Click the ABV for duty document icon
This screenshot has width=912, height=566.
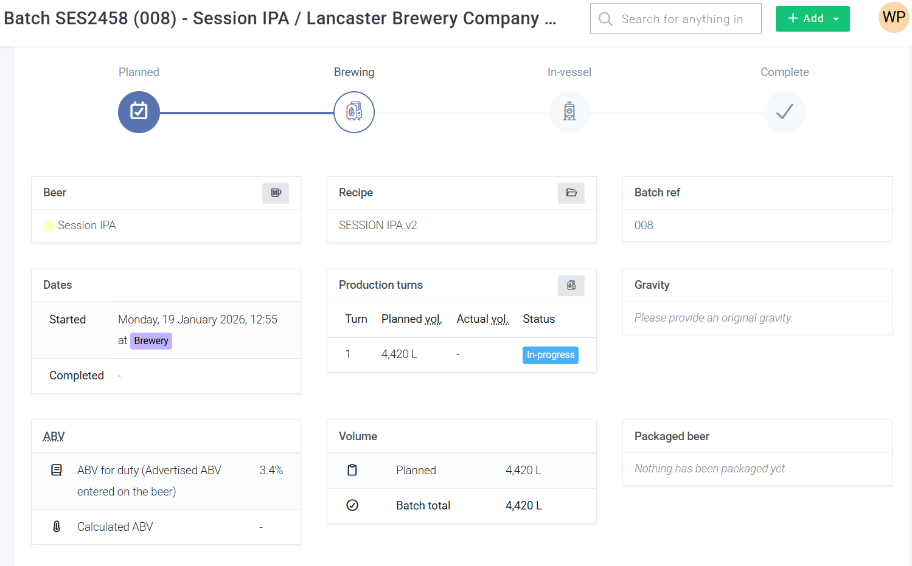(57, 470)
